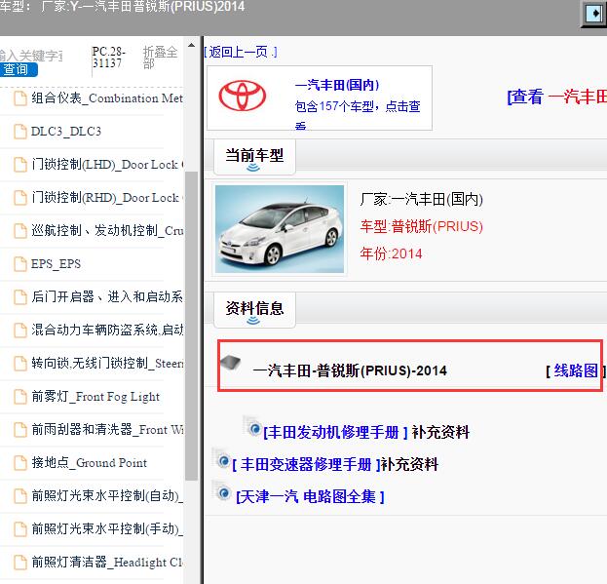
Task: Open the 混合动力车辆防盗系统 document icon
Action: pyautogui.click(x=20, y=331)
